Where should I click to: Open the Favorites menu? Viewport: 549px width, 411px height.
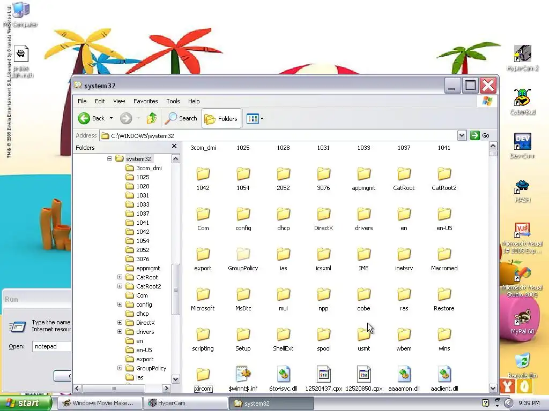pyautogui.click(x=146, y=101)
